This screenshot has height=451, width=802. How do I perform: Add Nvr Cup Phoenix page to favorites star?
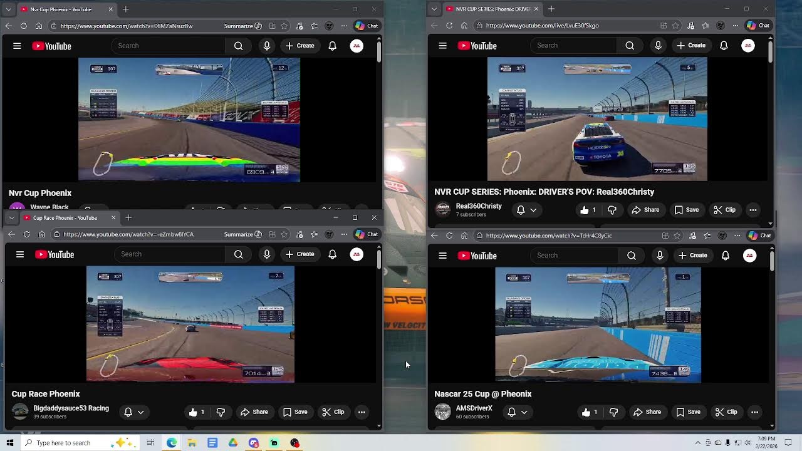pos(284,26)
